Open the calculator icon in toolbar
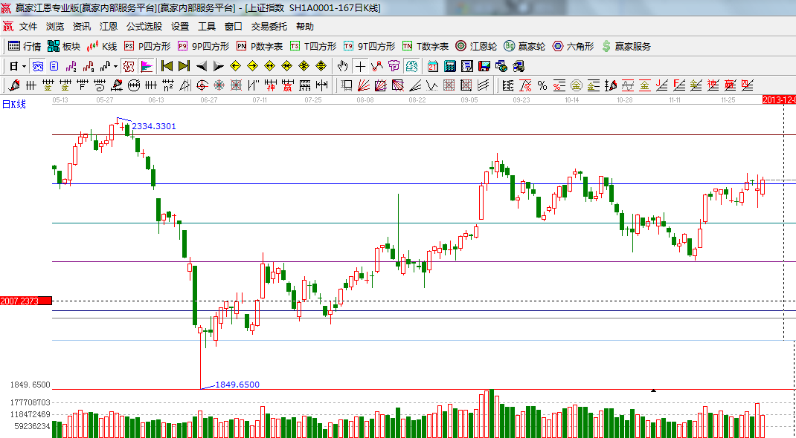Image resolution: width=796 pixels, height=438 pixels. [449, 66]
